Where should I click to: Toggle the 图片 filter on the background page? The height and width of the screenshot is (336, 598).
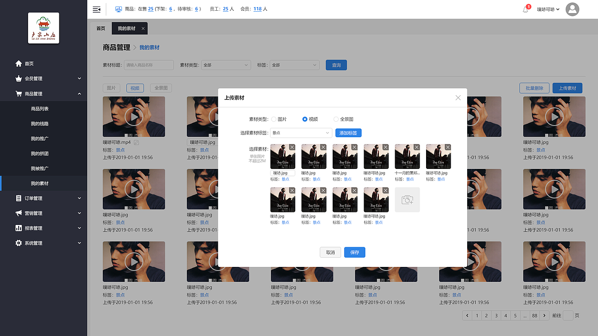click(111, 88)
